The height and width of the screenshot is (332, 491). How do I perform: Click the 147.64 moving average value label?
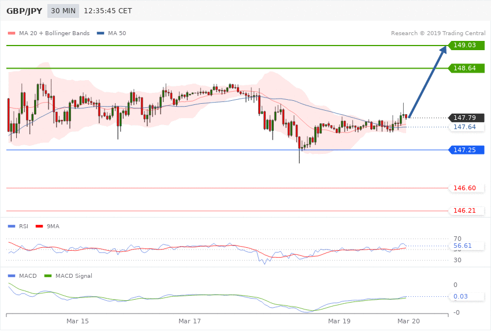(466, 127)
